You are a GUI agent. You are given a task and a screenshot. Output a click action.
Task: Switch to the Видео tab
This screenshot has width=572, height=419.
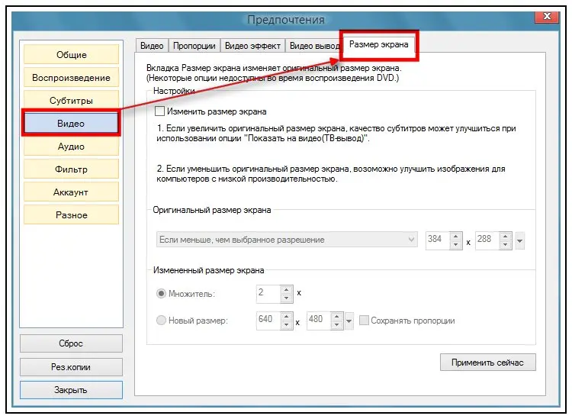coord(152,46)
